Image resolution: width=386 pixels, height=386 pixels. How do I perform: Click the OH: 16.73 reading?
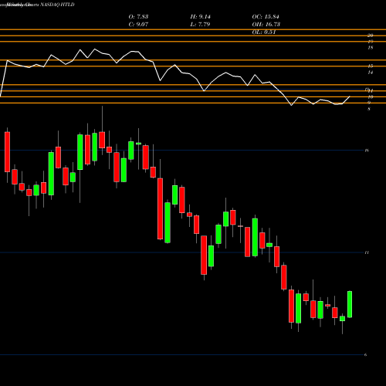click(x=266, y=25)
